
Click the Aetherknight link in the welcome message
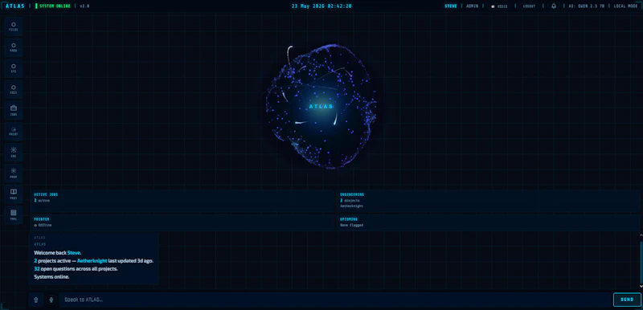(92, 260)
